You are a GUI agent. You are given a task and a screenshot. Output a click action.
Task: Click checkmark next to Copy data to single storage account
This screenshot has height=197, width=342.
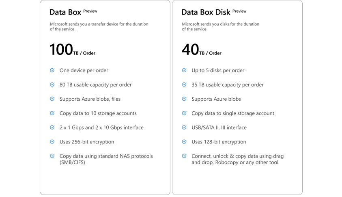point(184,113)
